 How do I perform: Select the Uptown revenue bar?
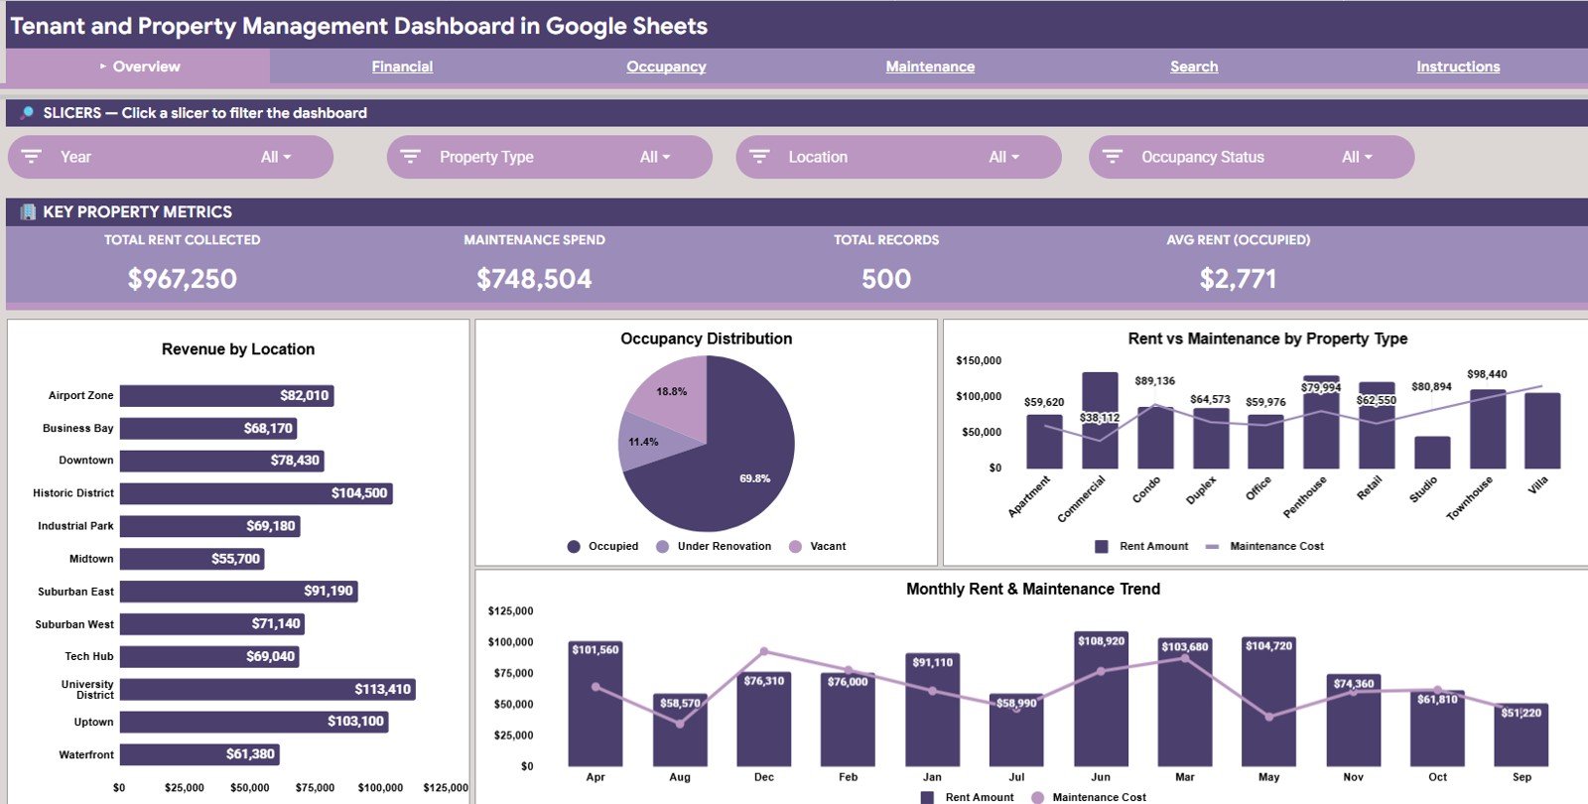pyautogui.click(x=254, y=722)
